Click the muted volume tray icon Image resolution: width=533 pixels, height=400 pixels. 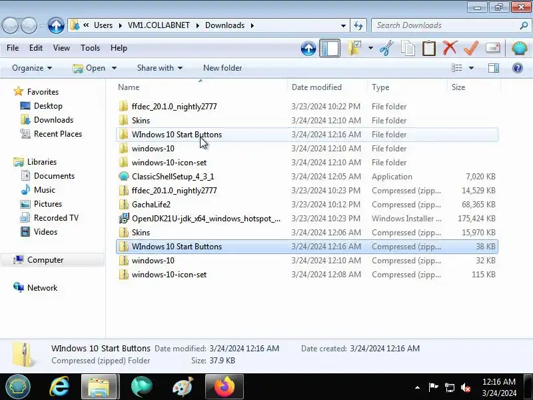click(x=465, y=387)
